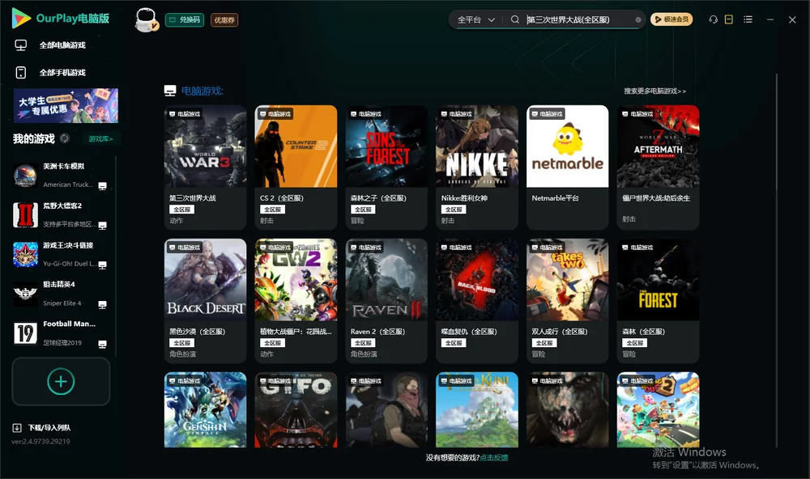Open the 喋血复仇 Back 4 Blood card
Screen dimensions: 810x479
click(477, 301)
